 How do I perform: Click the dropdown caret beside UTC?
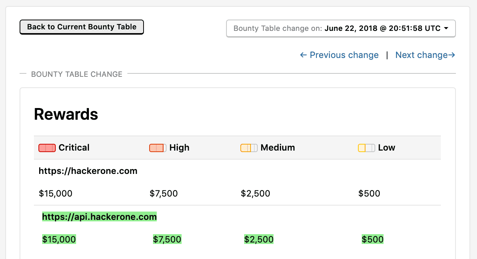tap(446, 29)
